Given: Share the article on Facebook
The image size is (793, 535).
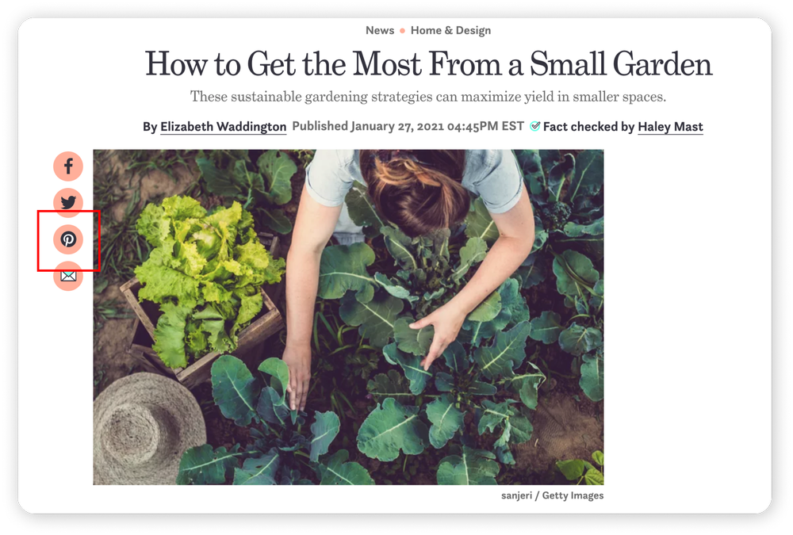Looking at the screenshot, I should 68,166.
